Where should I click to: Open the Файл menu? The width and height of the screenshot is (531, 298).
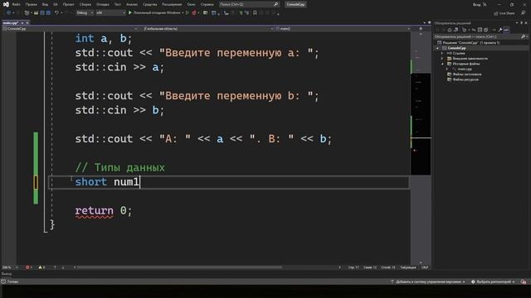(16, 4)
